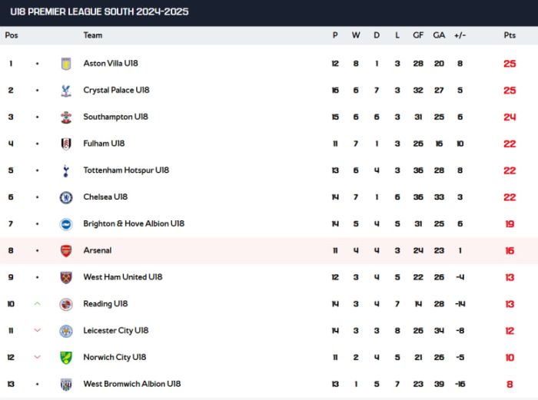This screenshot has height=400, width=538.
Task: Select the West Bromwich Albion U18 name
Action: tap(132, 384)
